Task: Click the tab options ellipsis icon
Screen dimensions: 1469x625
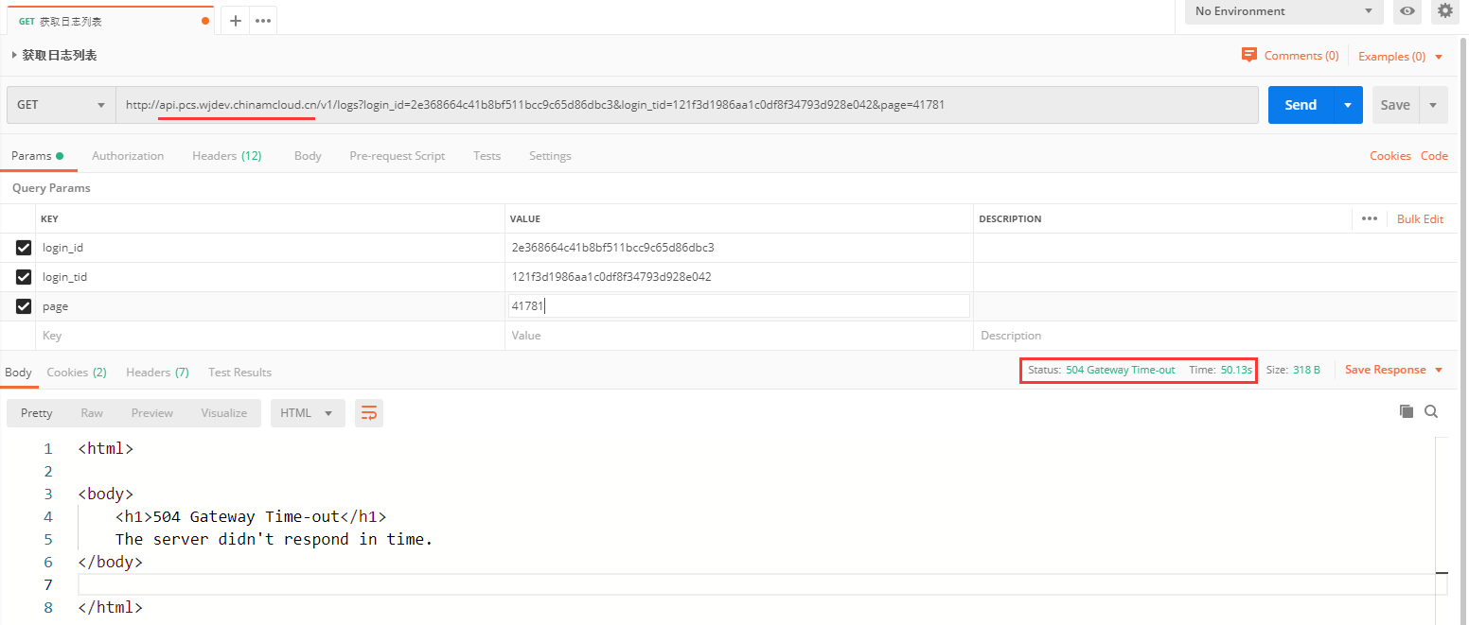Action: coord(263,21)
